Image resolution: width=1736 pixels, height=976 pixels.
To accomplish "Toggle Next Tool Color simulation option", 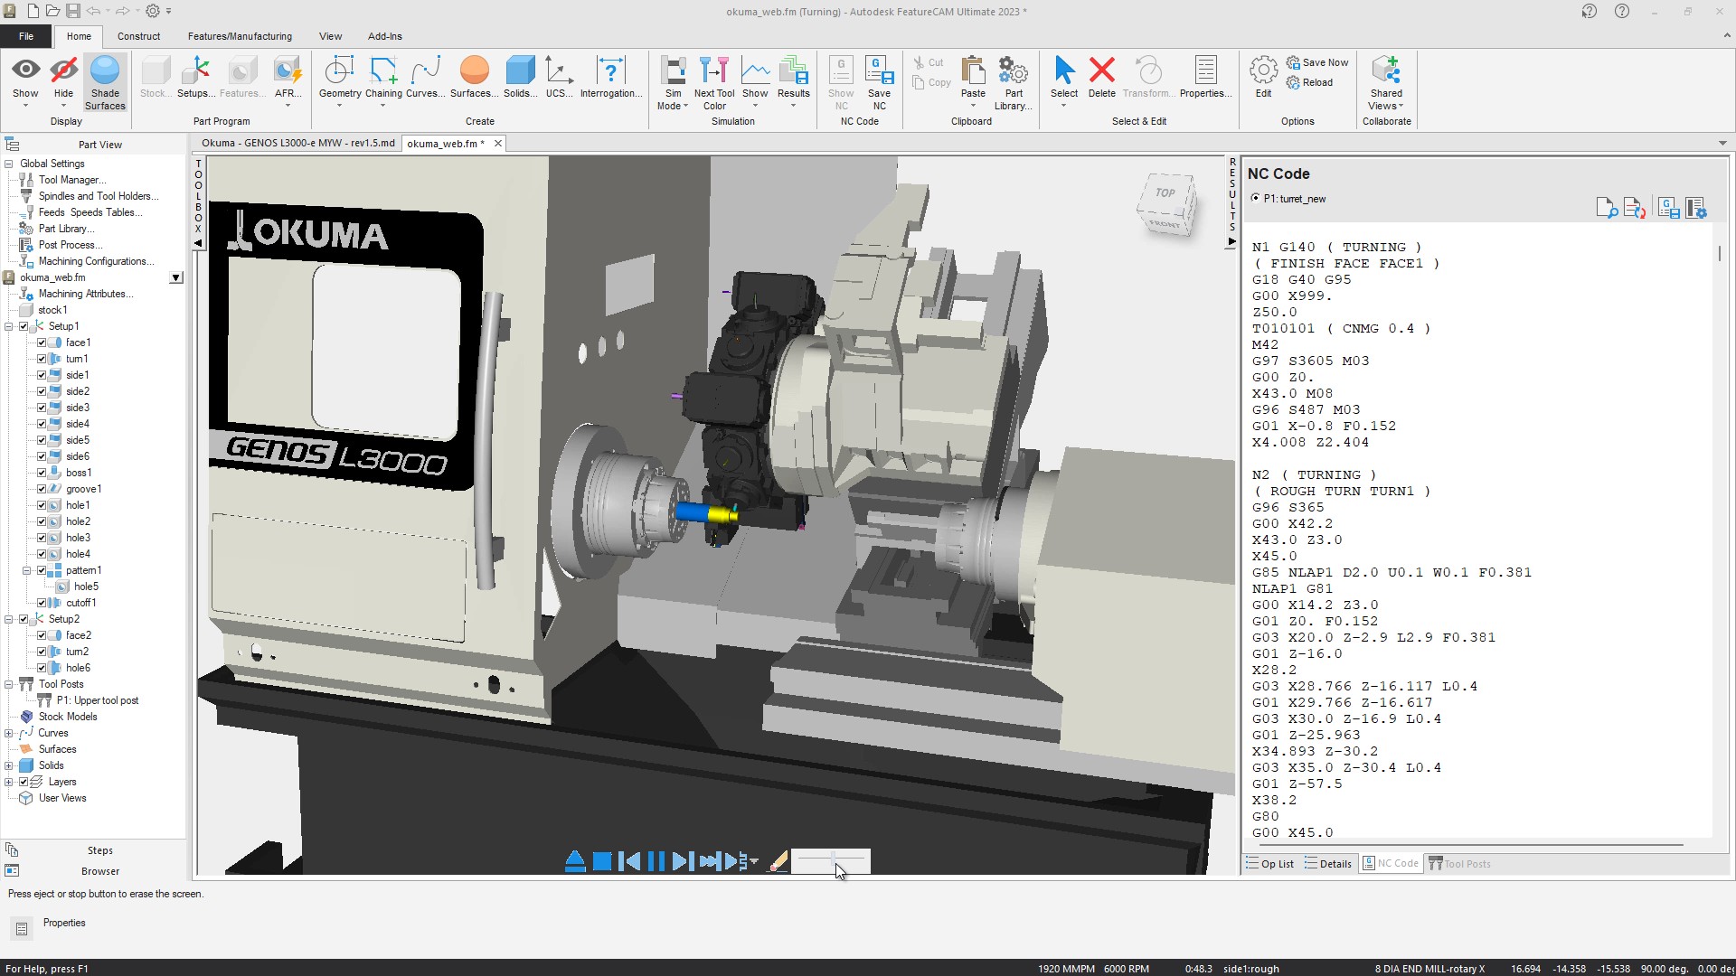I will click(714, 82).
